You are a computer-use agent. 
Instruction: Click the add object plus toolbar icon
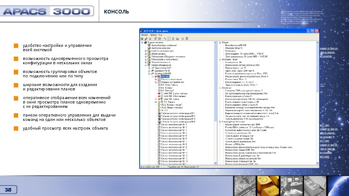142,39
